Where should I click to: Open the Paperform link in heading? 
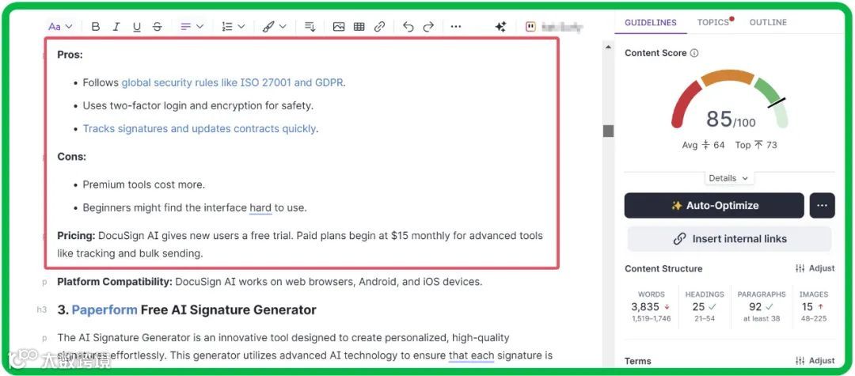tap(104, 310)
